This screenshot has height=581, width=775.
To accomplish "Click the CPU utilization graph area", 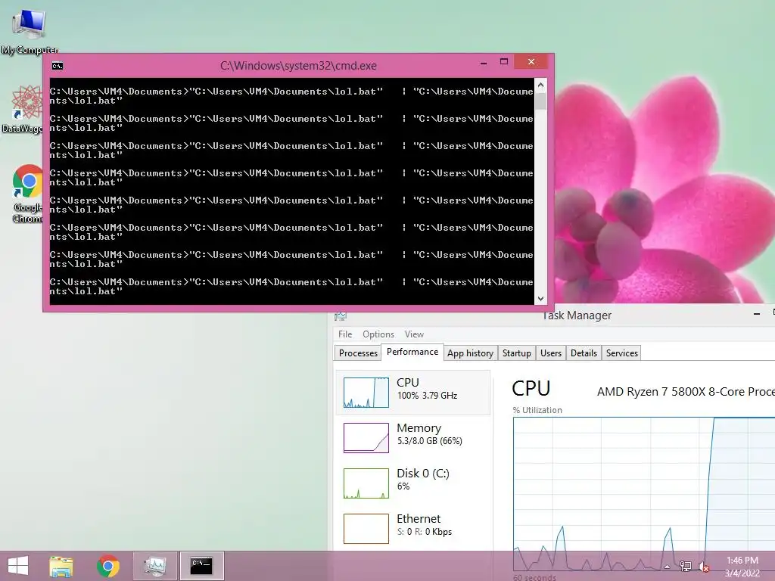I will coord(644,494).
